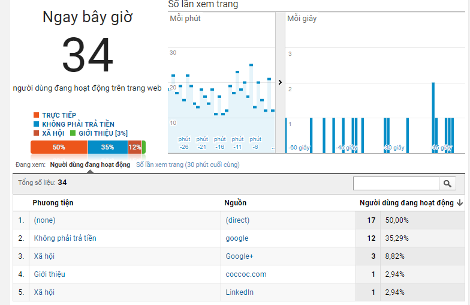
Task: Click the 2,94% value in the LinkedIn row
Action: (x=394, y=292)
